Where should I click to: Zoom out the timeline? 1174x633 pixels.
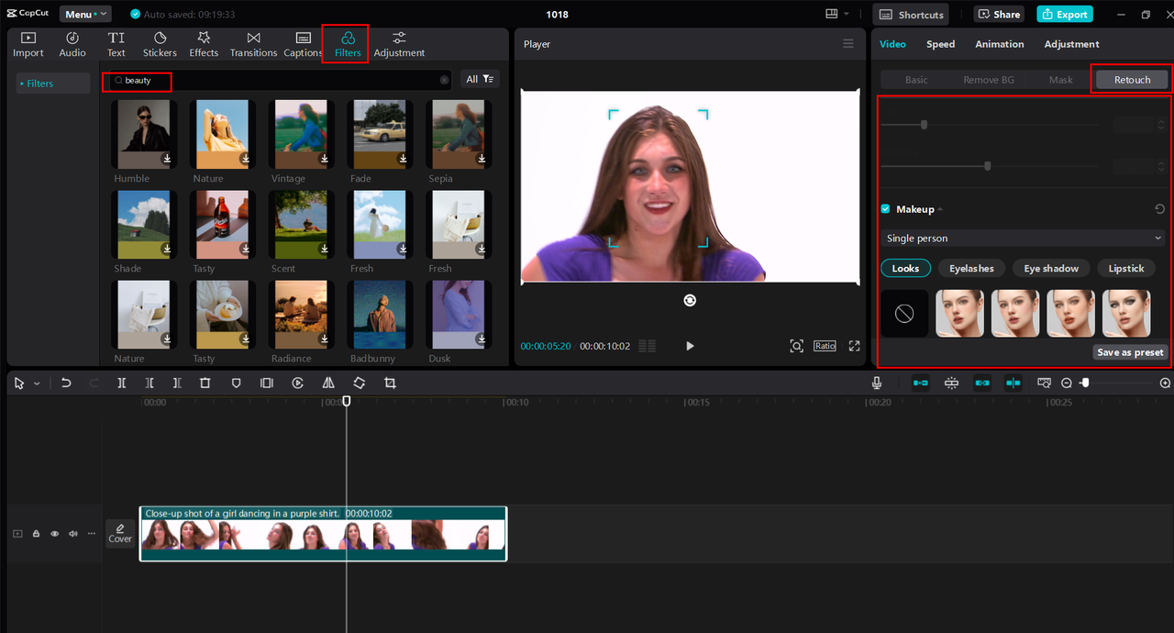(1067, 383)
